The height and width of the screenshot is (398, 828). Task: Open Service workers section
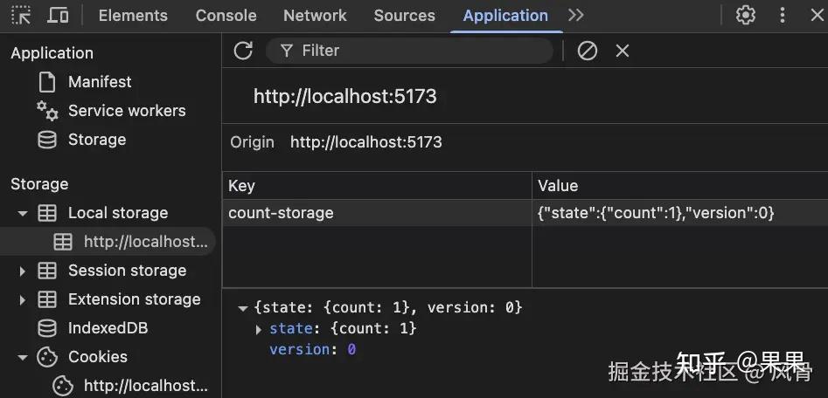126,111
